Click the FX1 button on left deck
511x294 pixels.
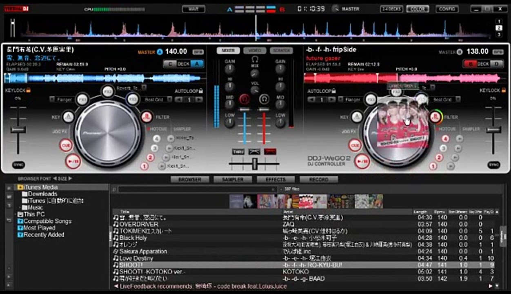point(82,99)
